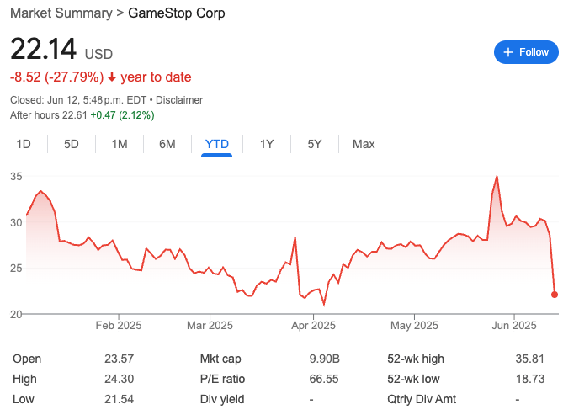Click the May 2025 axis label
579x415 pixels.
tap(414, 325)
